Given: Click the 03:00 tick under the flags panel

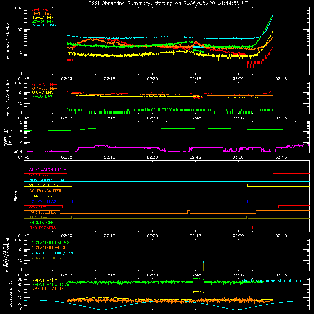Looking at the screenshot, I should point(238,236).
